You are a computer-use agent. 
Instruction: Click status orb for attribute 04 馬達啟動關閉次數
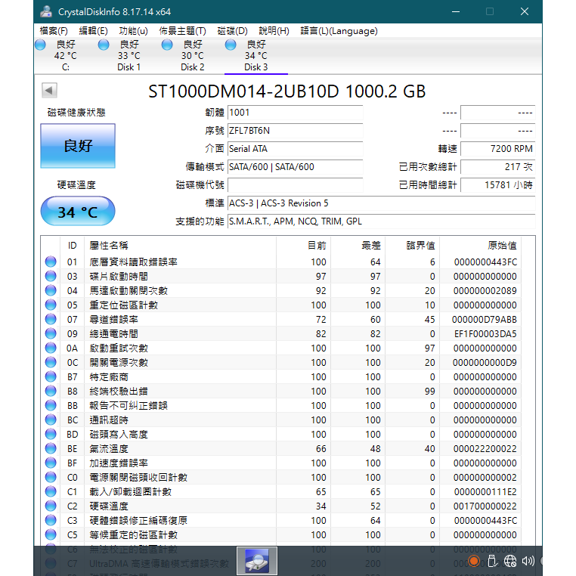(x=51, y=290)
